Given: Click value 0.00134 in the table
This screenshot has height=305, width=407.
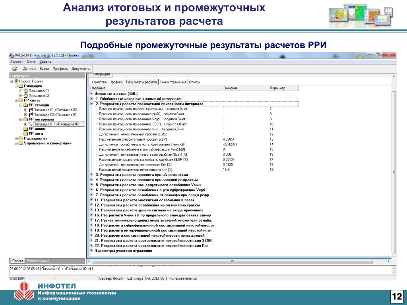Looking at the screenshot, I should (x=229, y=160).
